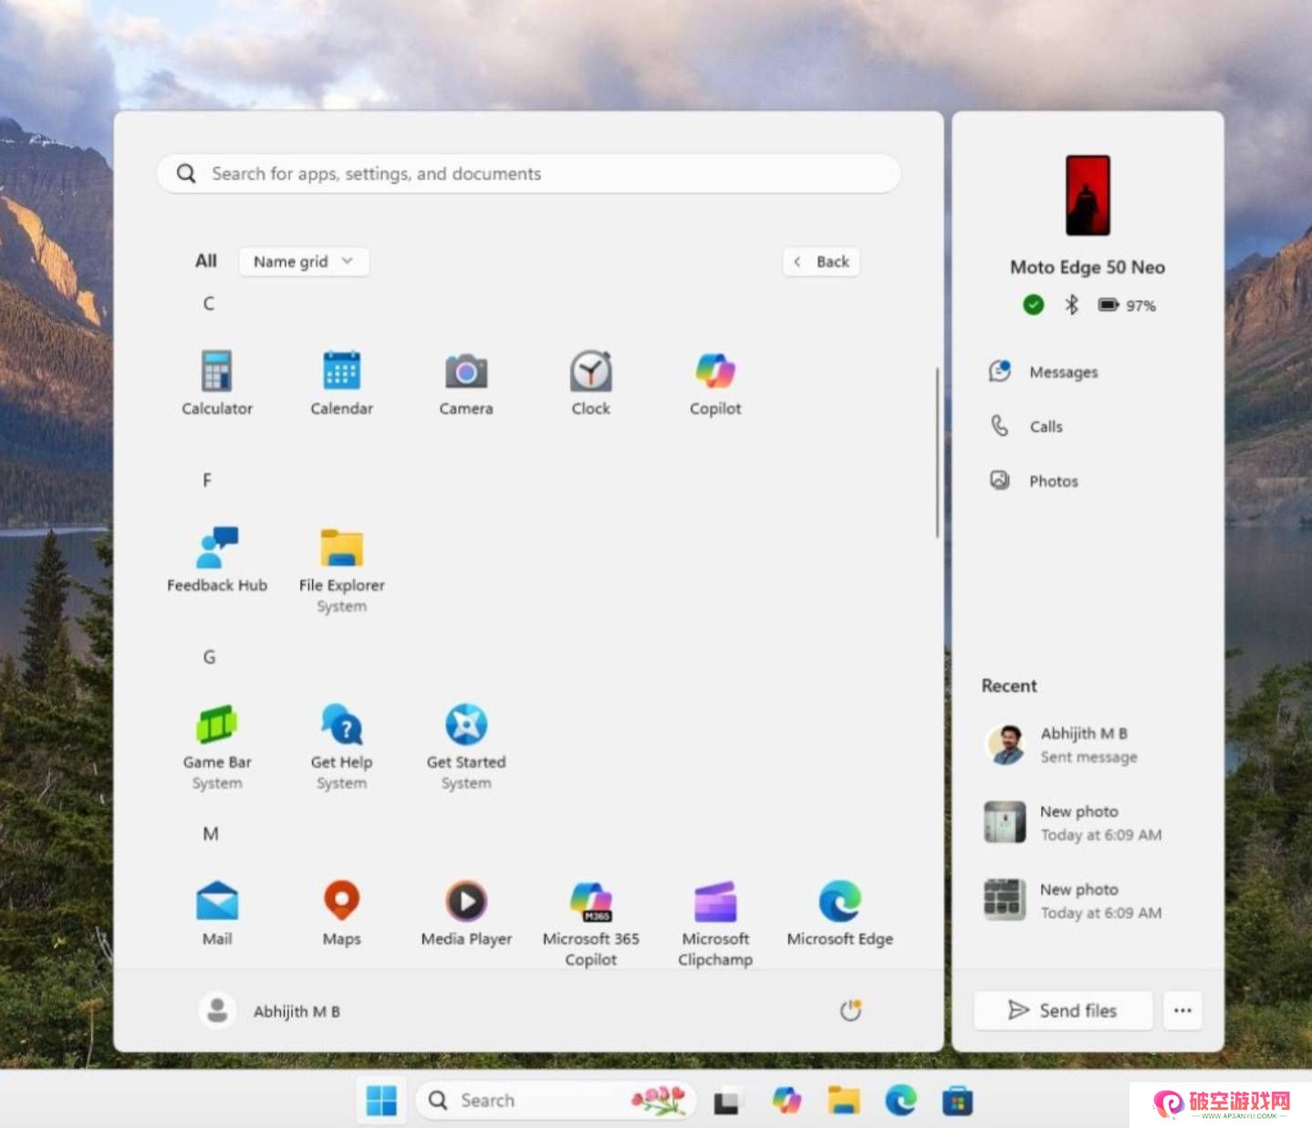
Task: Open Copilot from the C group
Action: (715, 382)
